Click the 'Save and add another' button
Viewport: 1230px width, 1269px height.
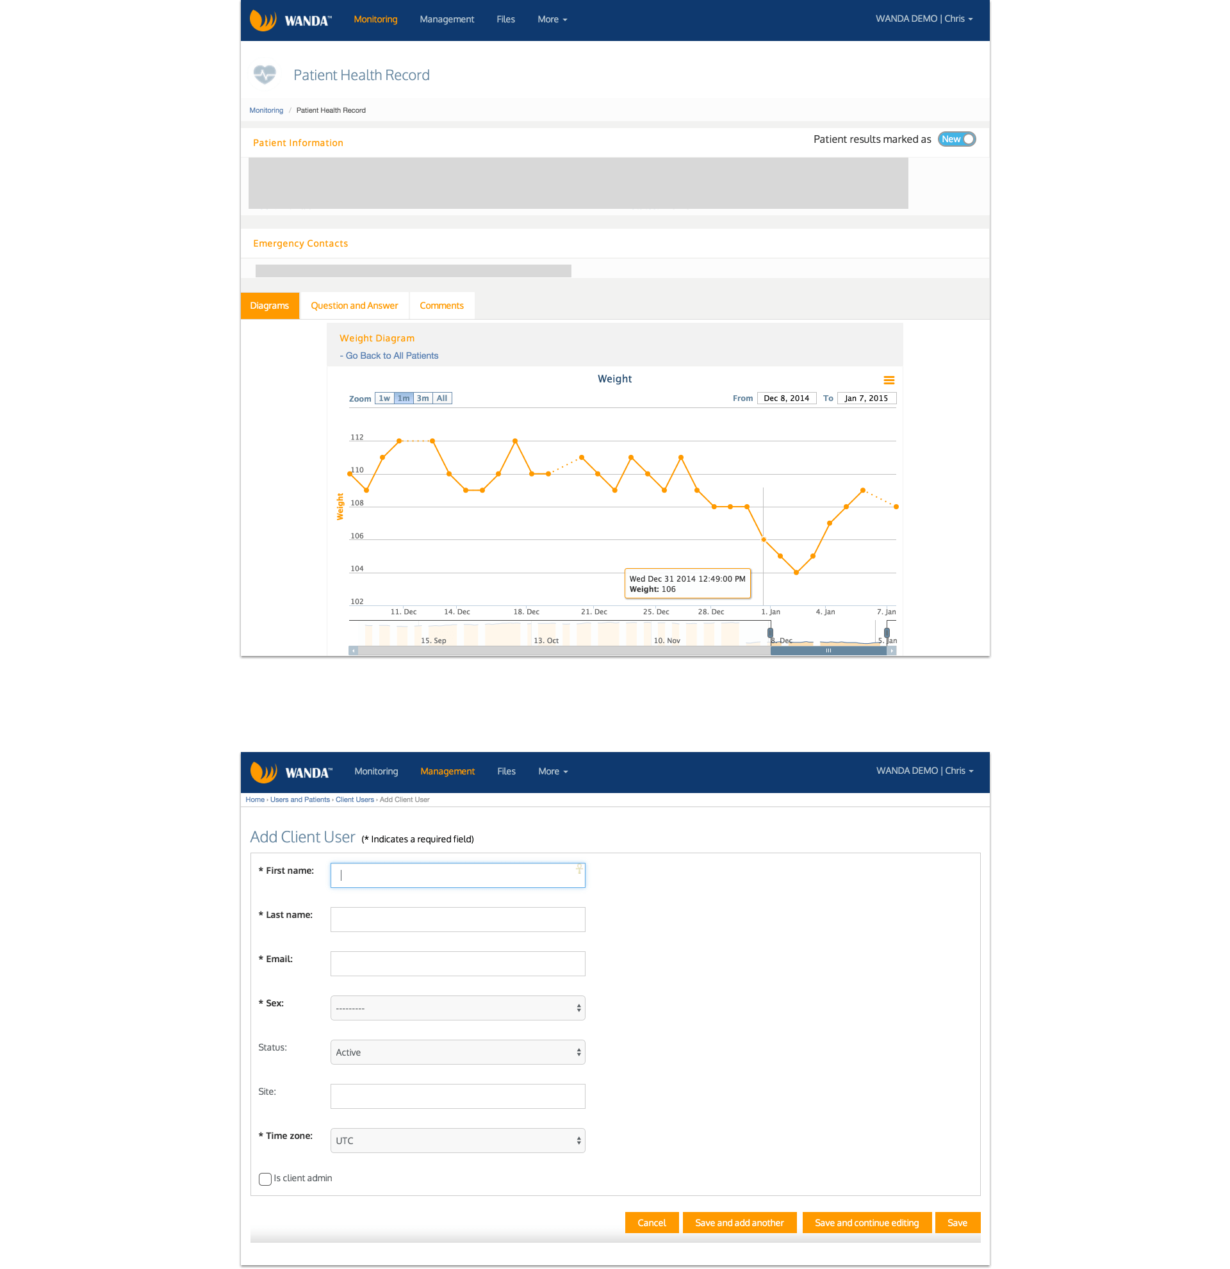coord(737,1222)
